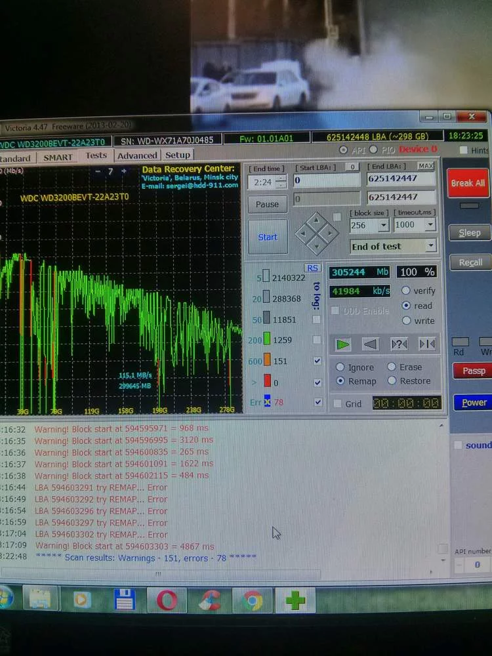
Task: Open Google Chrome from the taskbar
Action: point(252,600)
